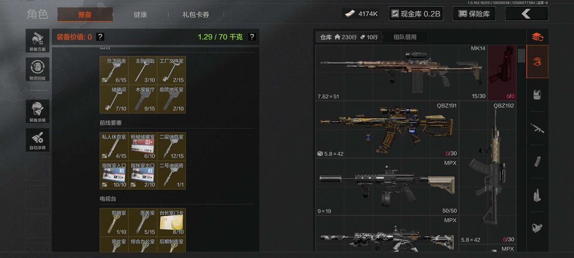Filter warehouse by rifle weapon icon
Screen dimensions: 574x258
coord(537,128)
